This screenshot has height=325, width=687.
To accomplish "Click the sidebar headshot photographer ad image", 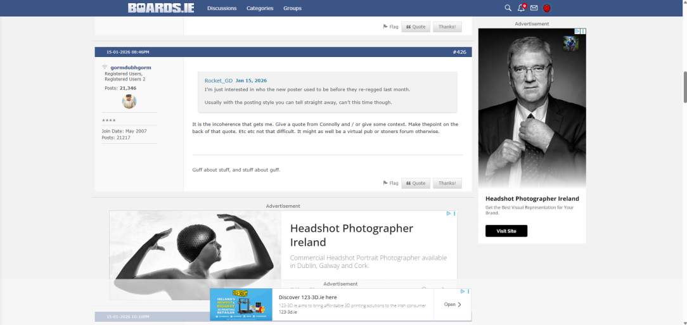I will click(x=532, y=108).
